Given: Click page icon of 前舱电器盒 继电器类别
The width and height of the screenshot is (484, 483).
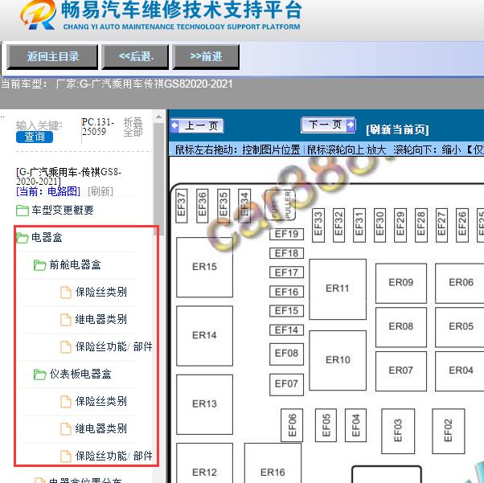Looking at the screenshot, I should (65, 319).
